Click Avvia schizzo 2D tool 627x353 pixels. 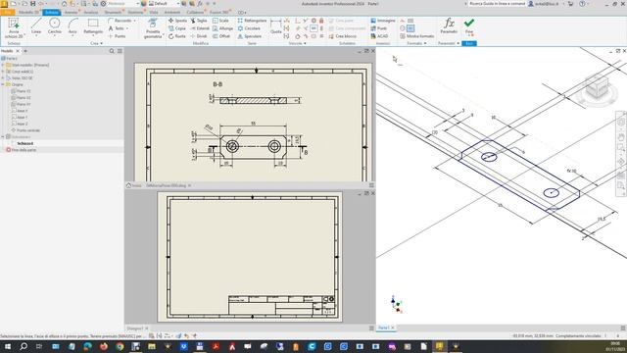[x=14, y=28]
